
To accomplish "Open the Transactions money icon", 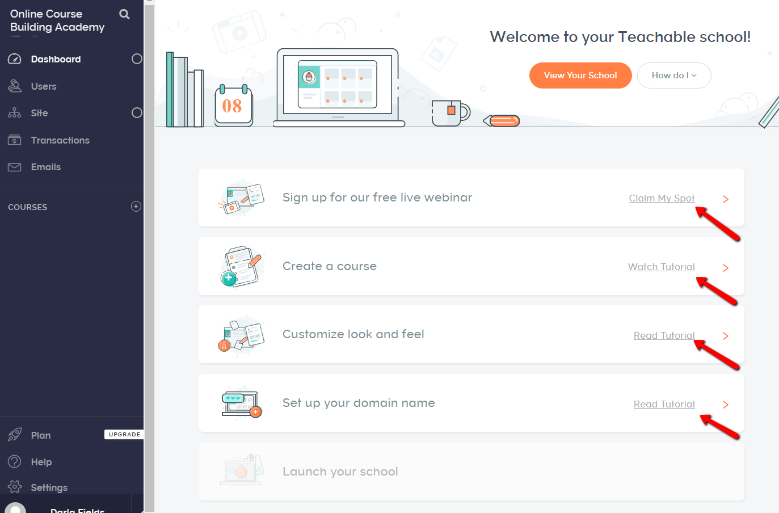I will pyautogui.click(x=15, y=140).
